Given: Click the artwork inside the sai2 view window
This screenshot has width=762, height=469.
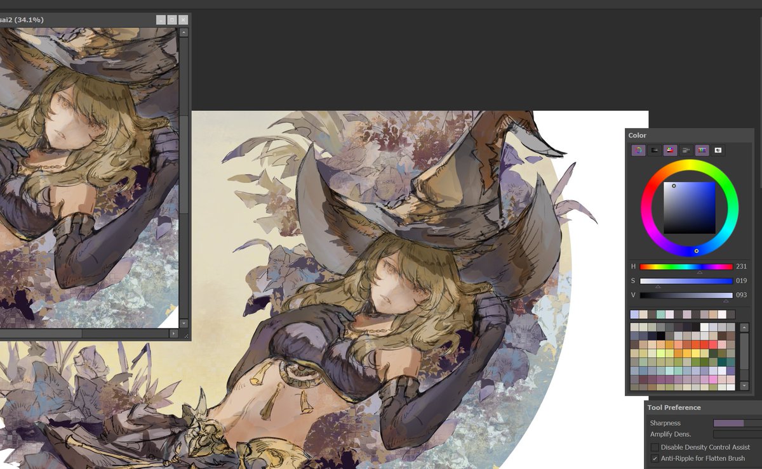Looking at the screenshot, I should pyautogui.click(x=89, y=177).
